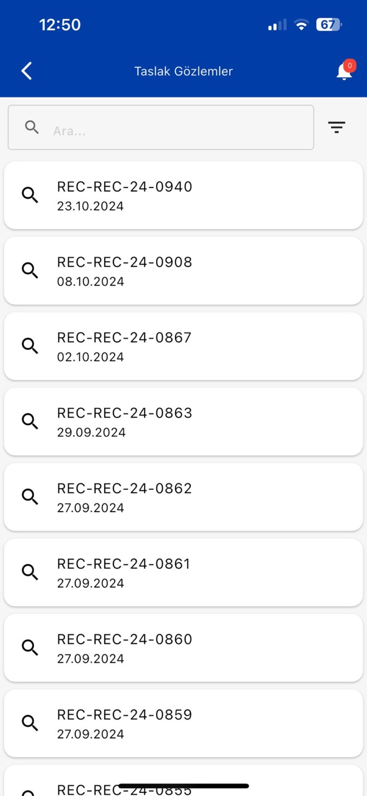
Task: Open the filter options icon
Action: [x=336, y=127]
